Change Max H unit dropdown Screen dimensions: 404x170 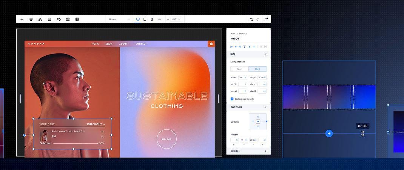point(265,91)
